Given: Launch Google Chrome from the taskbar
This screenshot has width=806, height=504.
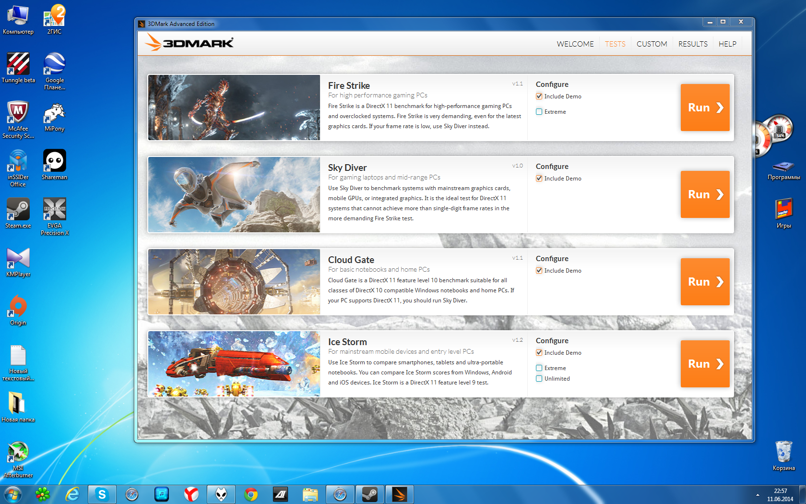Looking at the screenshot, I should coord(251,494).
